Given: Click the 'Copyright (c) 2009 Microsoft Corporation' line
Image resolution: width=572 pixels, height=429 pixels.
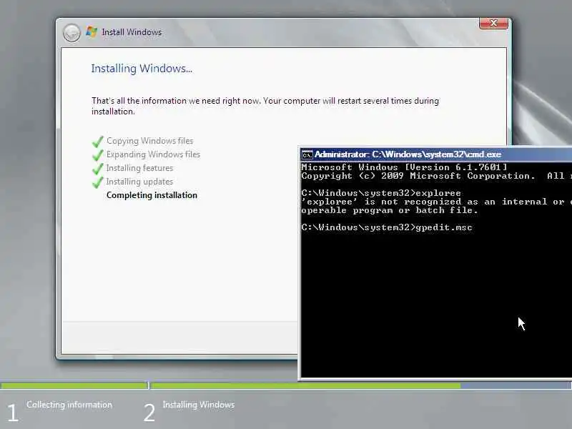Looking at the screenshot, I should (436, 176).
